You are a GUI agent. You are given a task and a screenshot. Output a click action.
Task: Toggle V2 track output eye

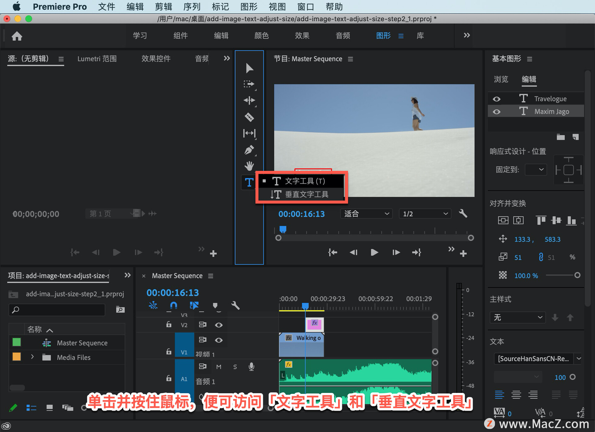coord(219,325)
